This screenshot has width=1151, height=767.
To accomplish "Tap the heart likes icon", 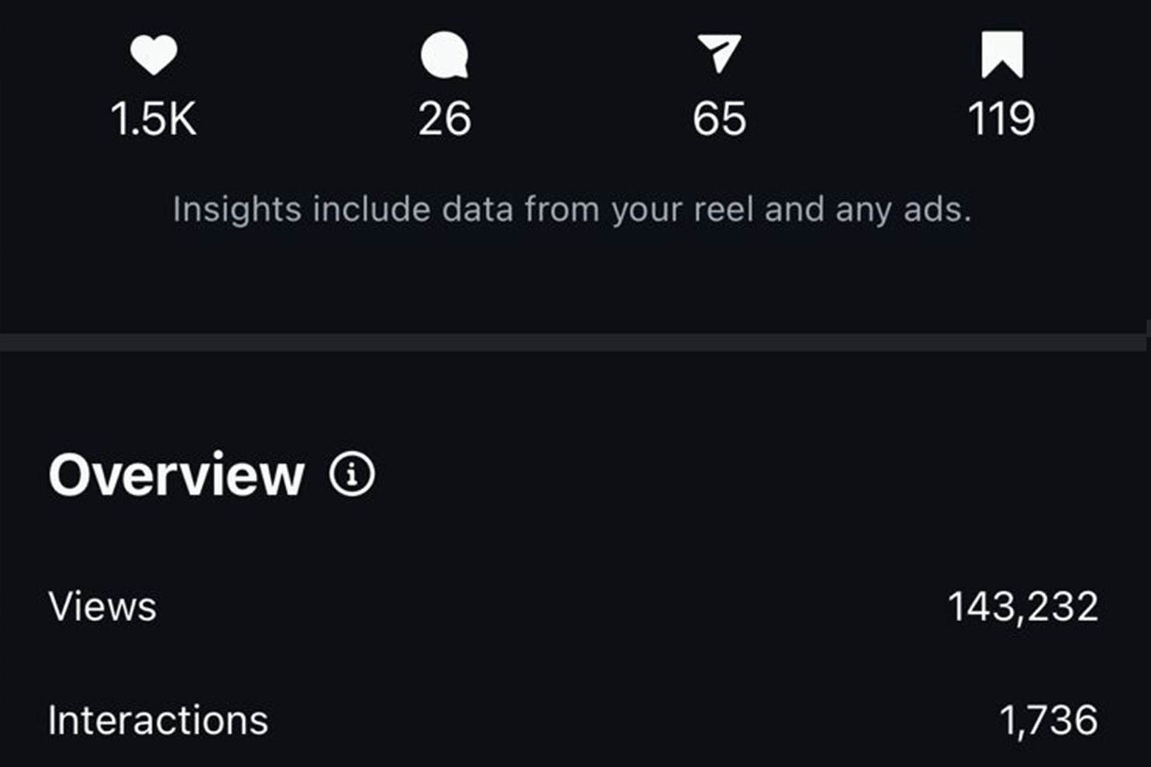I will tap(153, 54).
